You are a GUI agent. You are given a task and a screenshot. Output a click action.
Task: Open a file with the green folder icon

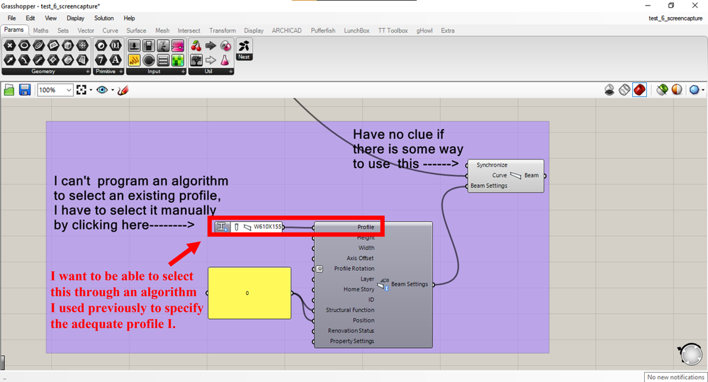(x=9, y=90)
